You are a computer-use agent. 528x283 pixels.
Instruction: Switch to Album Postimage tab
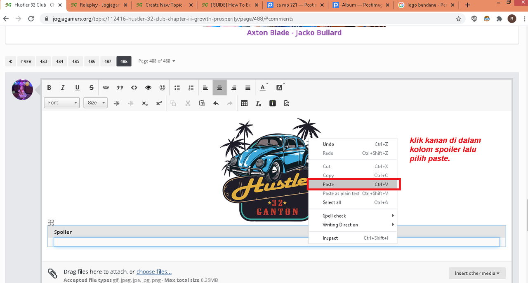pos(361,5)
